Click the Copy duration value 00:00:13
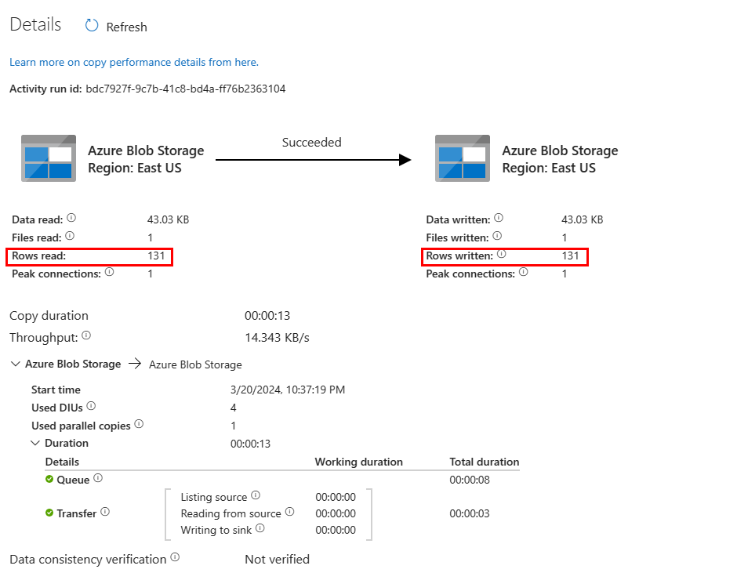 267,315
